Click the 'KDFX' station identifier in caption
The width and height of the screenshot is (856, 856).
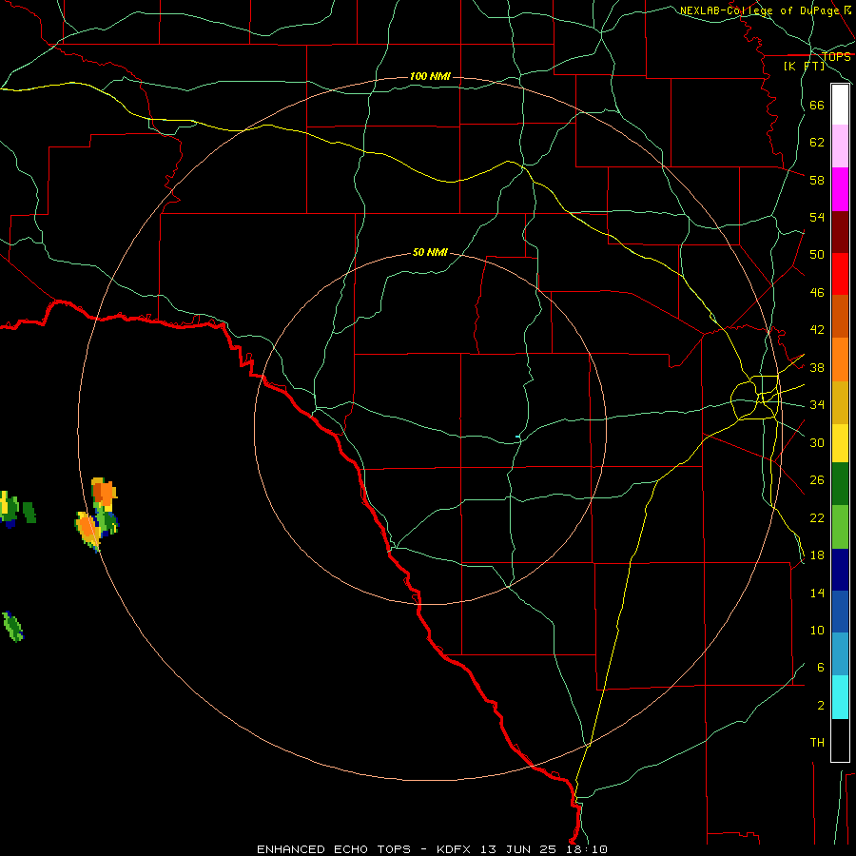coord(453,849)
